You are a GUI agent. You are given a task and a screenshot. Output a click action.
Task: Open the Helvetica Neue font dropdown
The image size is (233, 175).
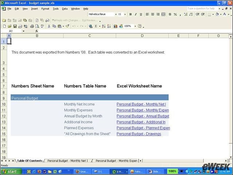click(116, 15)
